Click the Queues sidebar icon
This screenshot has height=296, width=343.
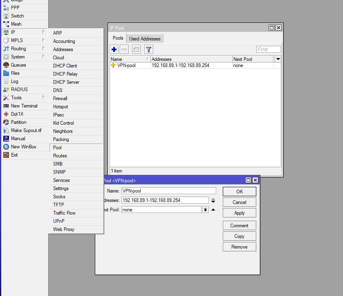point(6,65)
